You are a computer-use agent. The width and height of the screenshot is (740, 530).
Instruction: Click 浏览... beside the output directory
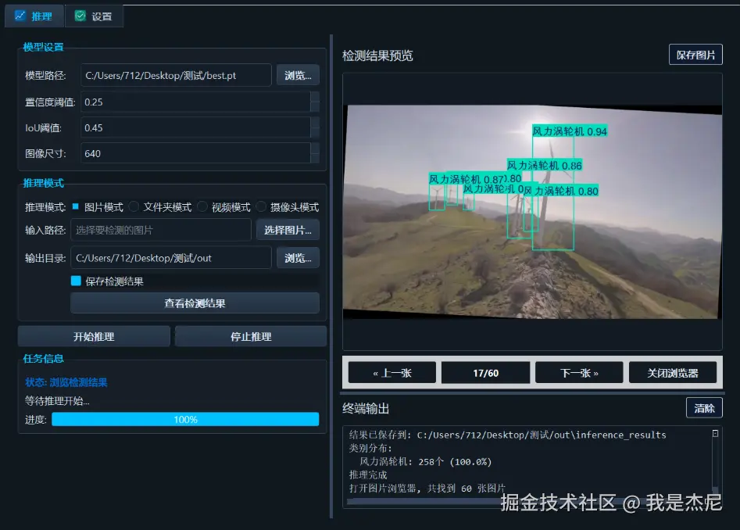298,257
